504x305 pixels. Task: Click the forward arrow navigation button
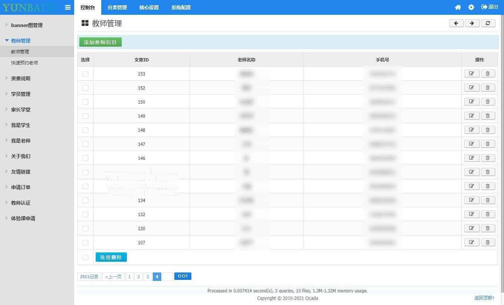tap(472, 23)
